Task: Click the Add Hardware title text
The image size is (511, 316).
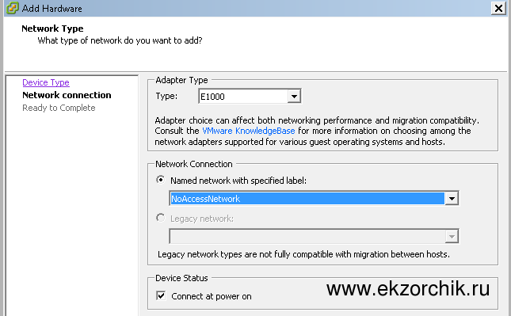Action: point(52,9)
